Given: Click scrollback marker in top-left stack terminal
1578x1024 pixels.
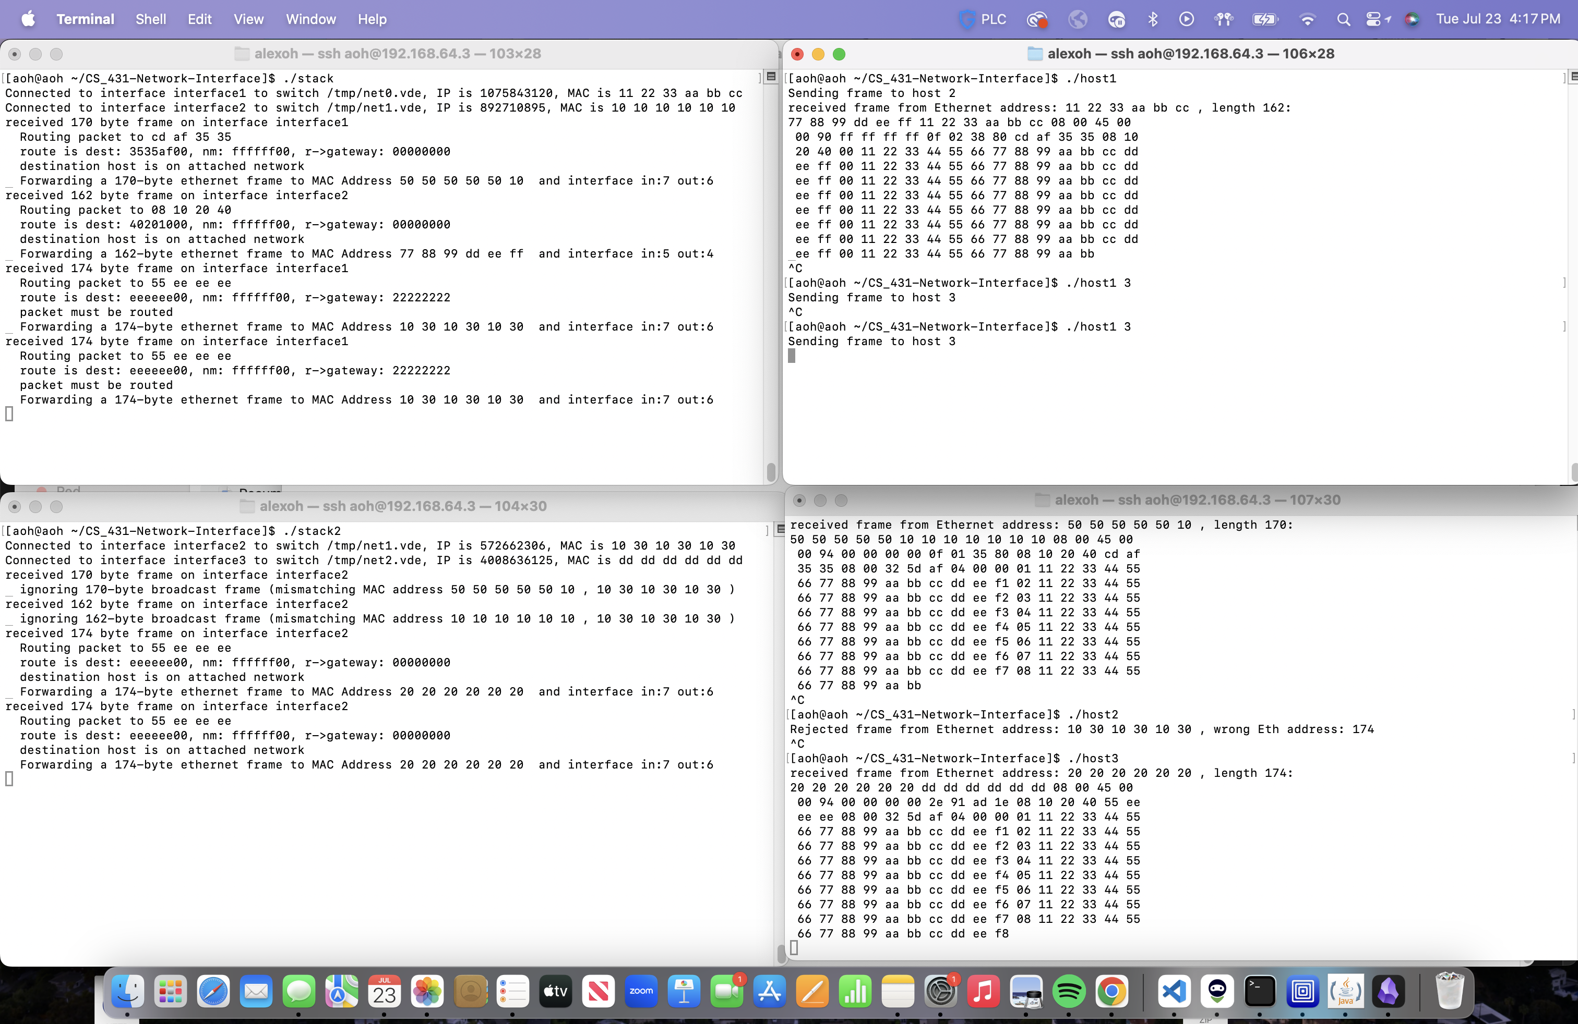Looking at the screenshot, I should tap(770, 77).
